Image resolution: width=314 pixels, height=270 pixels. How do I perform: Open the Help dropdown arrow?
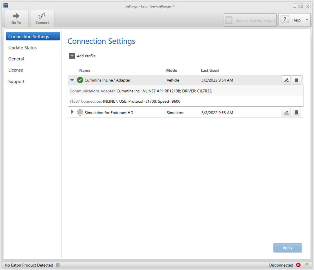tap(307, 20)
